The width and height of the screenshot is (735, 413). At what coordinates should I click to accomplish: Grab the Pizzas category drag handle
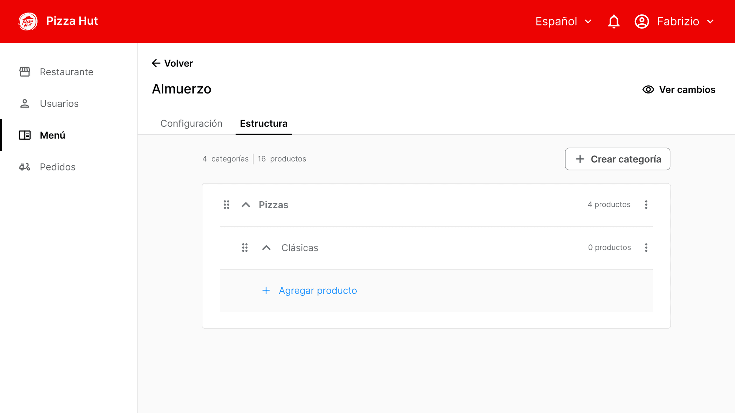[x=226, y=205]
